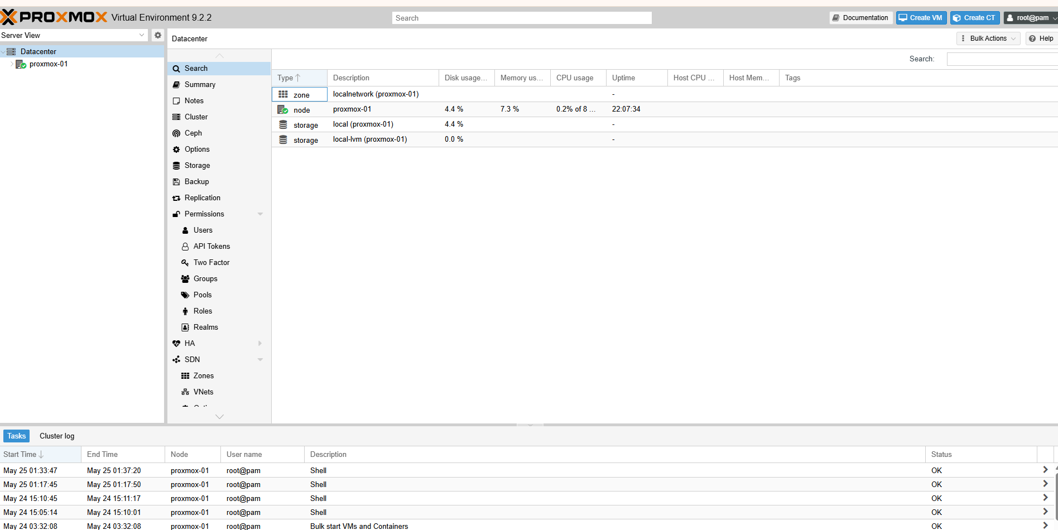Collapse the task log panel splitter handle

coord(530,425)
